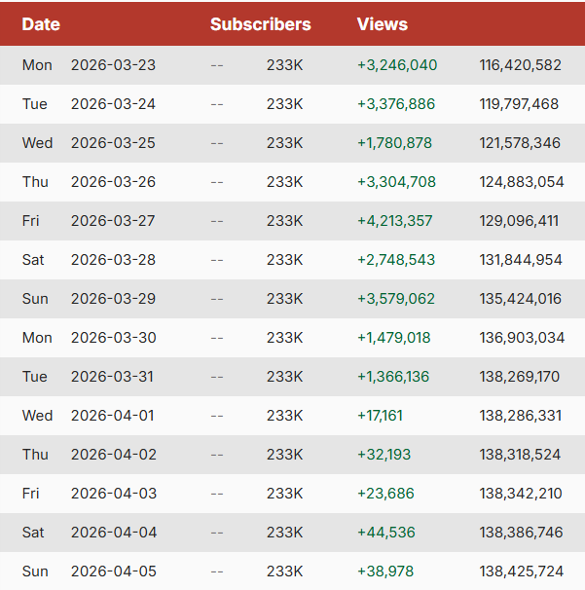The image size is (585, 590).
Task: Select the date 2026-04-01
Action: pyautogui.click(x=113, y=416)
